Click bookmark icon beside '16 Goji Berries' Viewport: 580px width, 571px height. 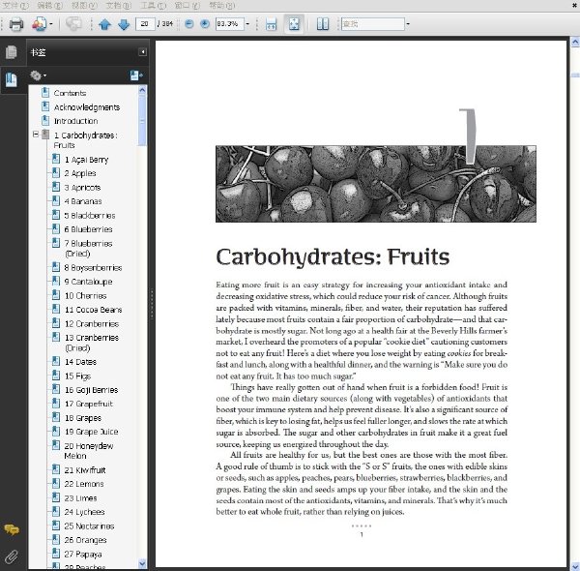56,389
